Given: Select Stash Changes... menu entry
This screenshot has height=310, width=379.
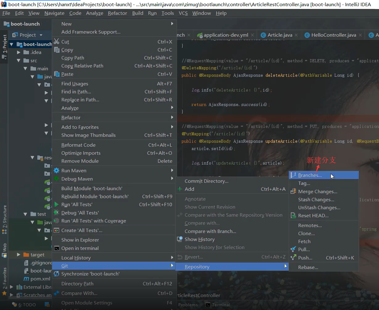Looking at the screenshot, I should point(323,199).
